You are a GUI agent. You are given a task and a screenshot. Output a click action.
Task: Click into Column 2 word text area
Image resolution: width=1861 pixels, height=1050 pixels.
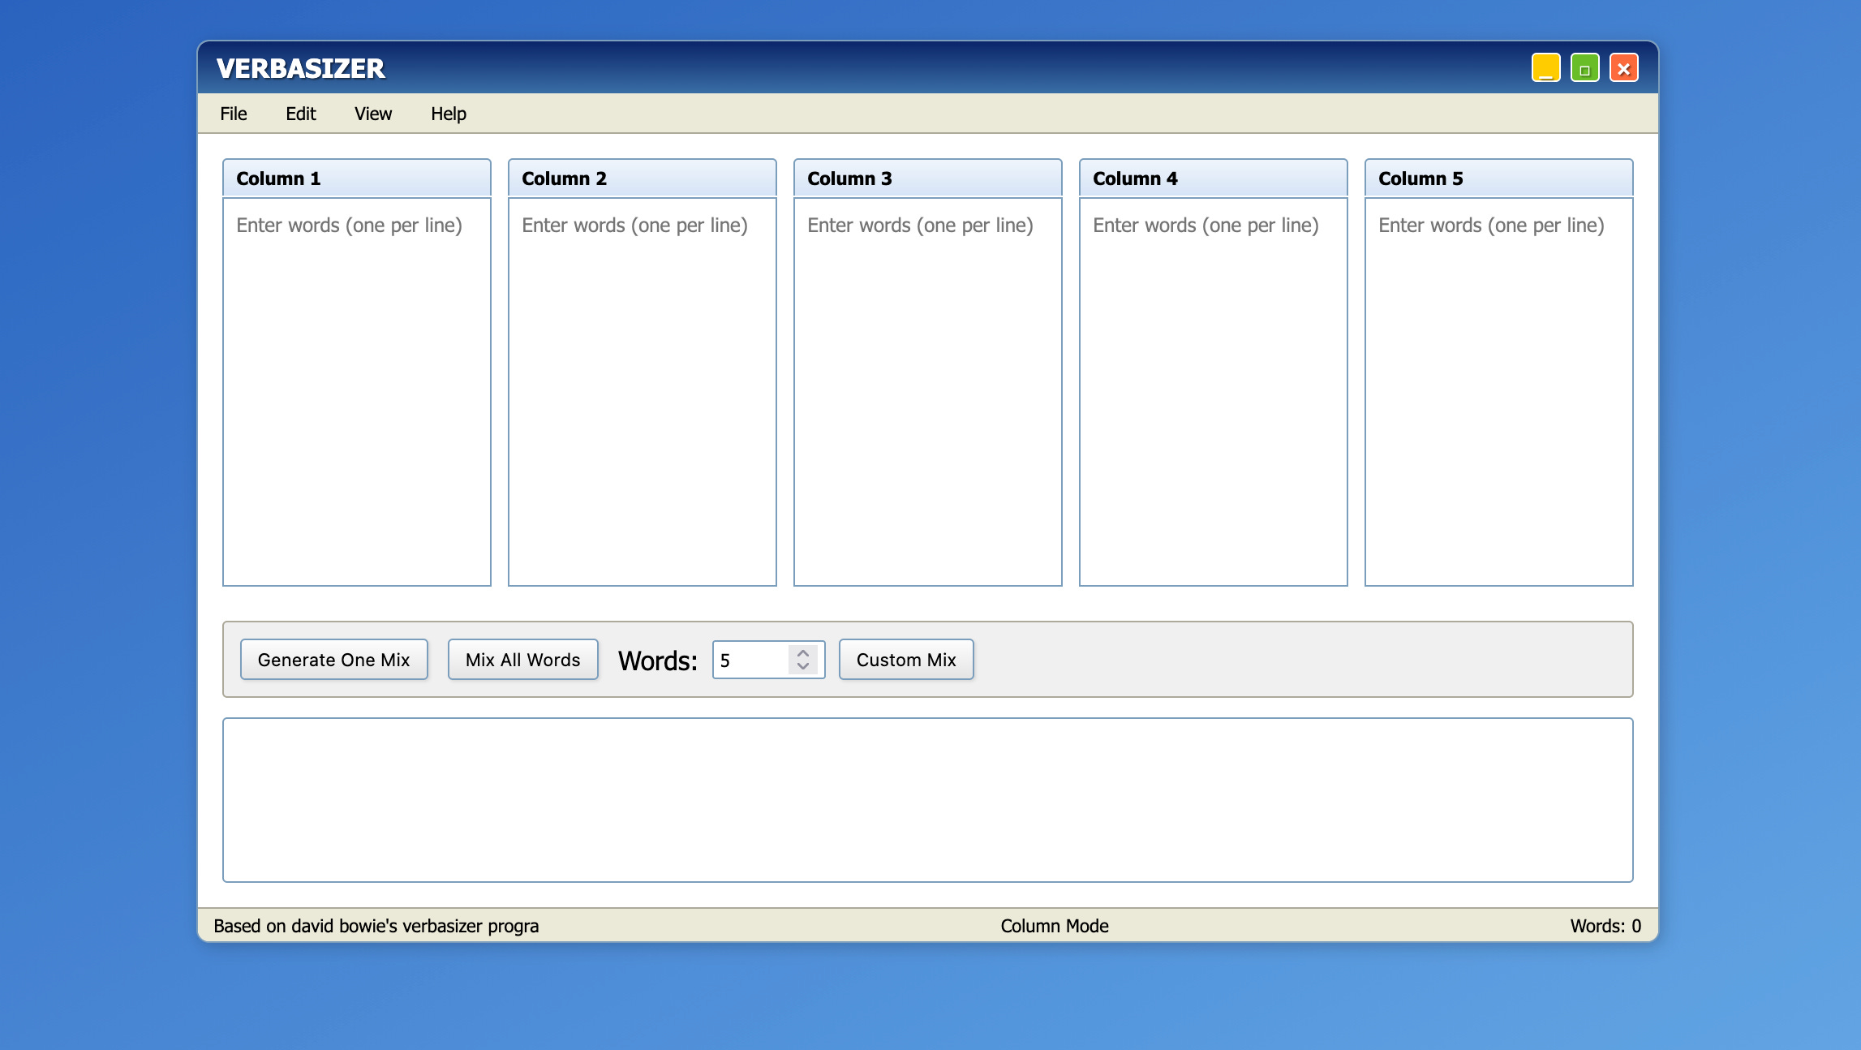coord(642,391)
